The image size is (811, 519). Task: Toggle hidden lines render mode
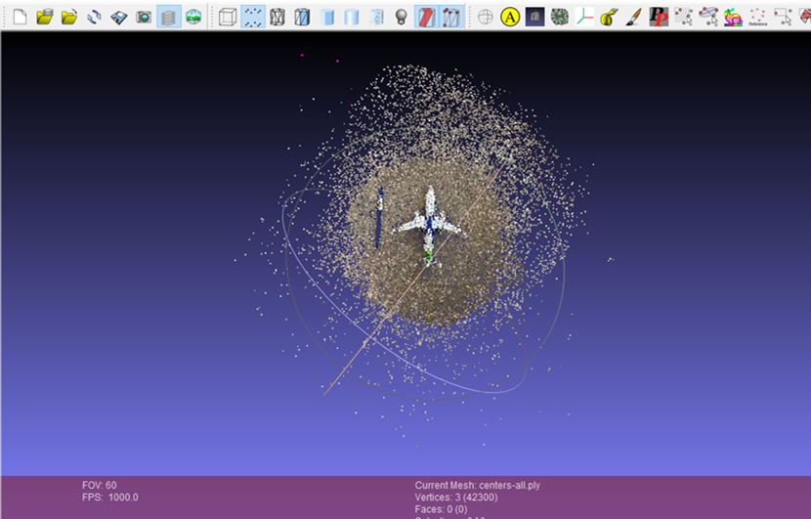302,17
